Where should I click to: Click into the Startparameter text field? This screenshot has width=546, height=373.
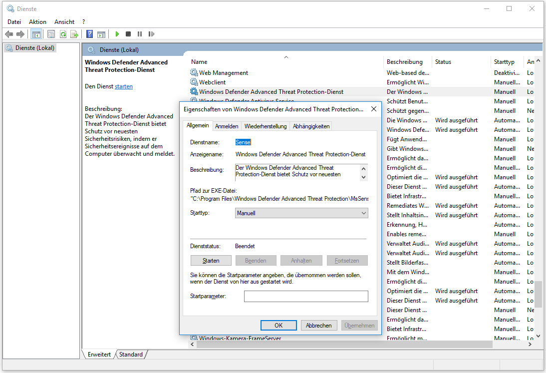tap(305, 297)
